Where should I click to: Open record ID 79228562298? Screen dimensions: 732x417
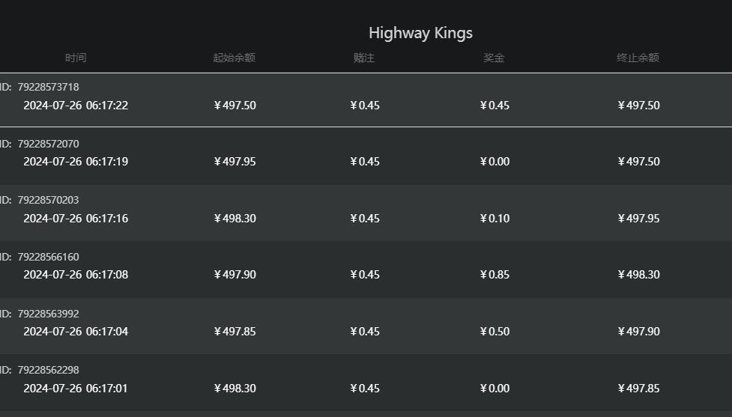pyautogui.click(x=48, y=370)
